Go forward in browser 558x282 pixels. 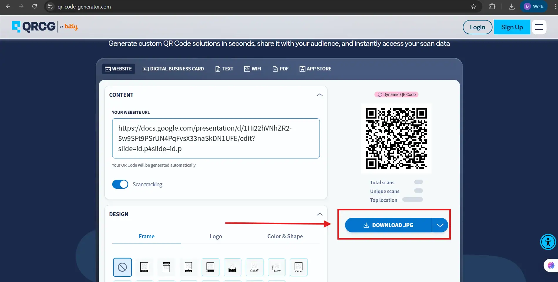coord(21,6)
